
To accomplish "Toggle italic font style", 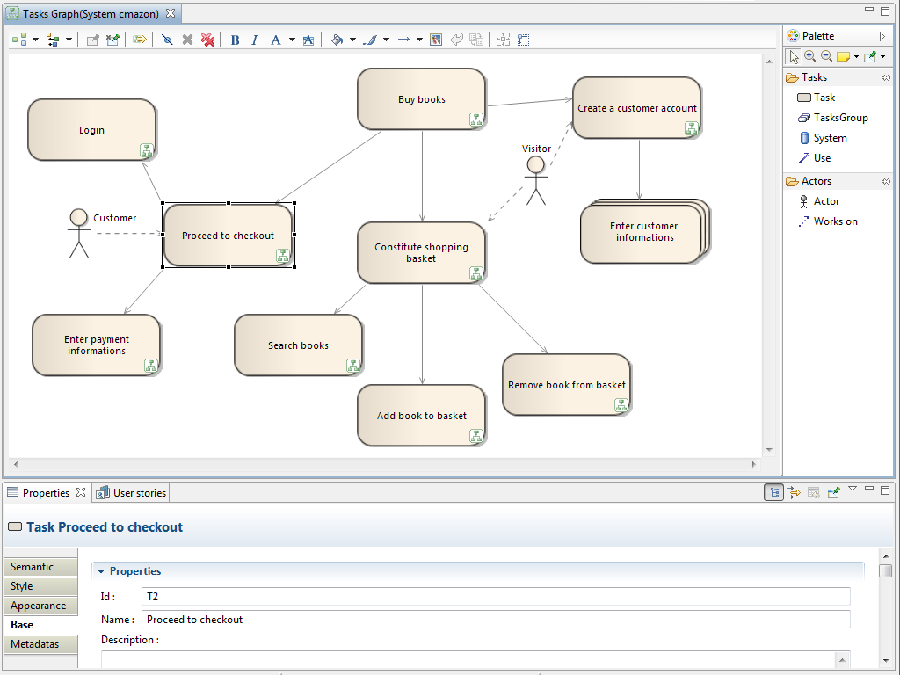I will (x=255, y=40).
